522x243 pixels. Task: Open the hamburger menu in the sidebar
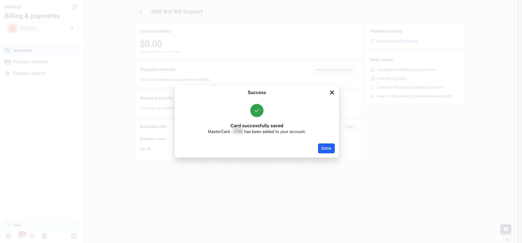pos(75,7)
